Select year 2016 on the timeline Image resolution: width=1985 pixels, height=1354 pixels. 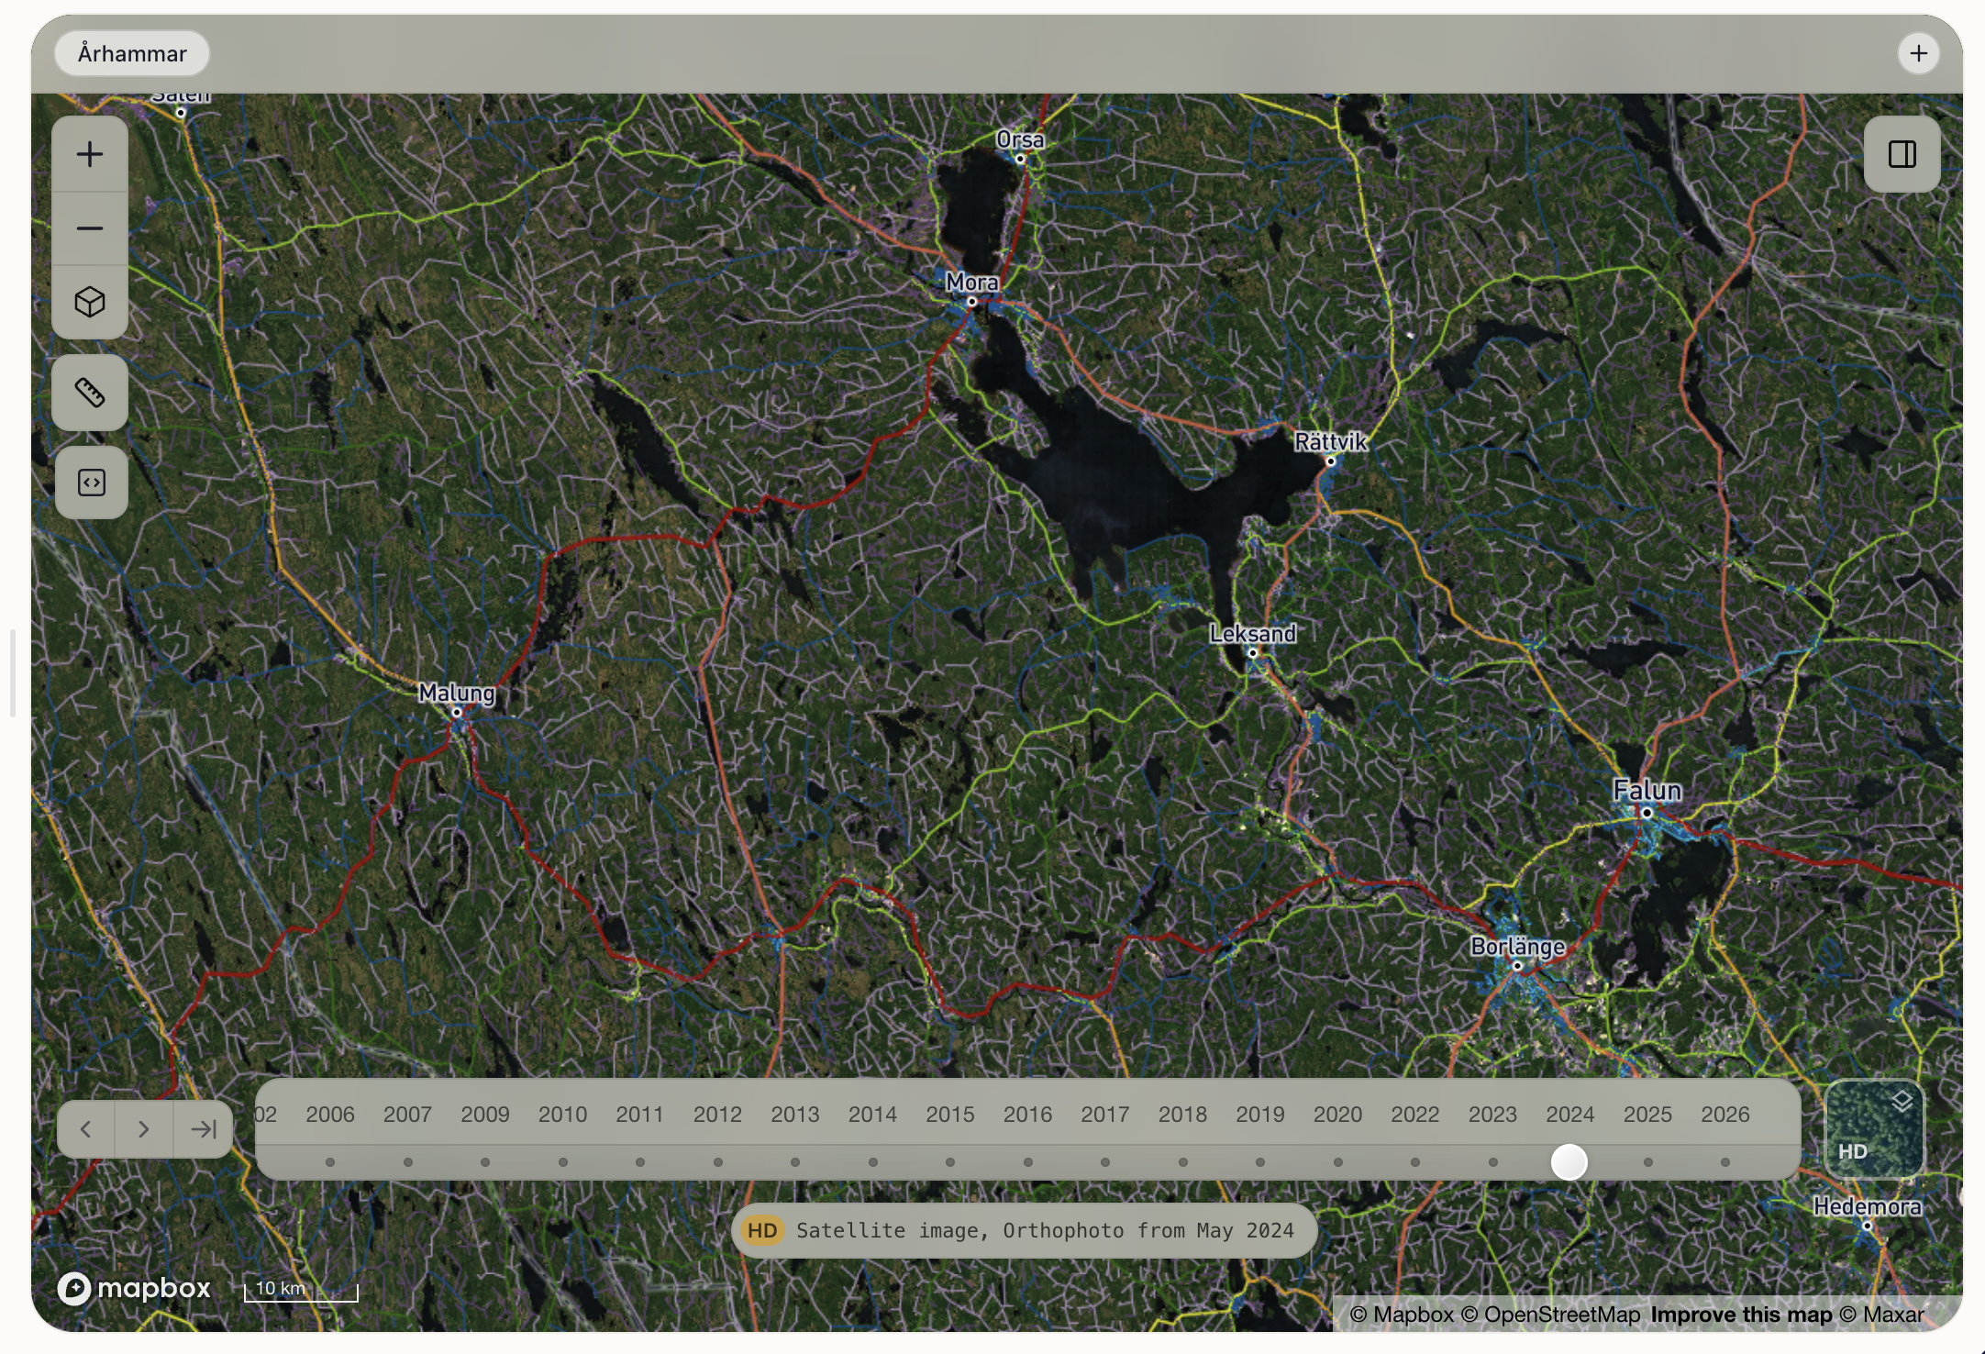1027,1115
